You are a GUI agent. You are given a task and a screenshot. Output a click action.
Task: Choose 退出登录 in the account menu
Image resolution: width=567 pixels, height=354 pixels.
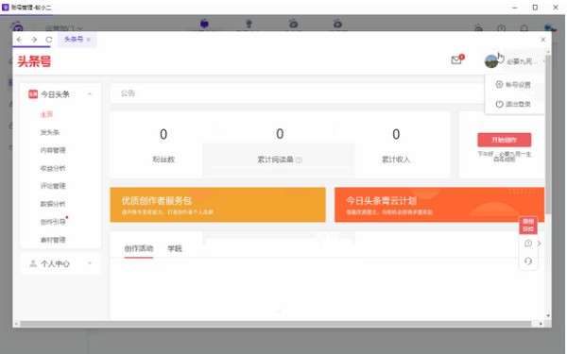click(x=513, y=104)
